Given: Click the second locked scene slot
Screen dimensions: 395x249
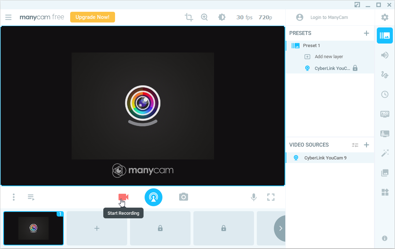Looking at the screenshot, I should point(224,228).
